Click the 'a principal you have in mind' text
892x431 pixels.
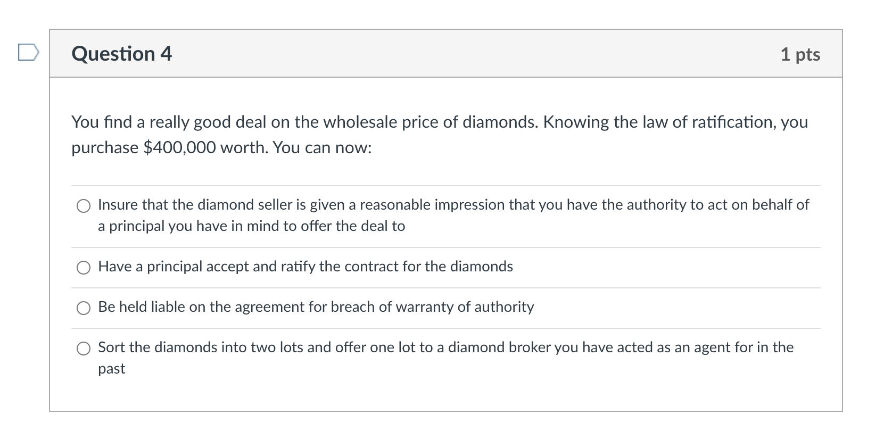pos(251,226)
